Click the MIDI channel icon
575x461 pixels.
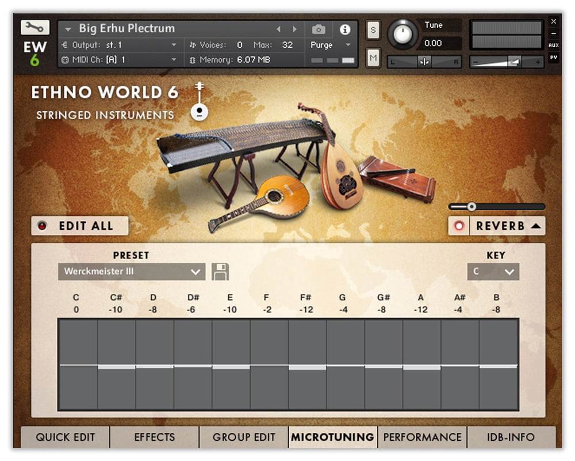65,60
